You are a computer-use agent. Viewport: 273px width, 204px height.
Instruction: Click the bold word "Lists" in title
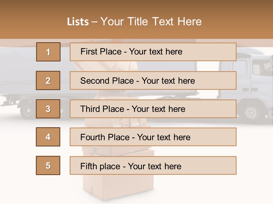[x=78, y=22]
